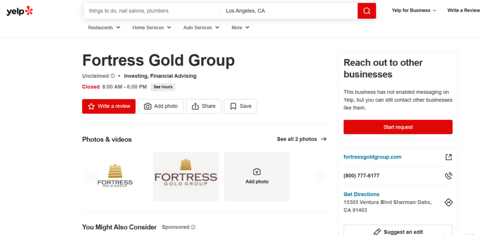This screenshot has width=483, height=235.
Task: Click the camera-plus icon in Add photo tile
Action: pyautogui.click(x=257, y=172)
